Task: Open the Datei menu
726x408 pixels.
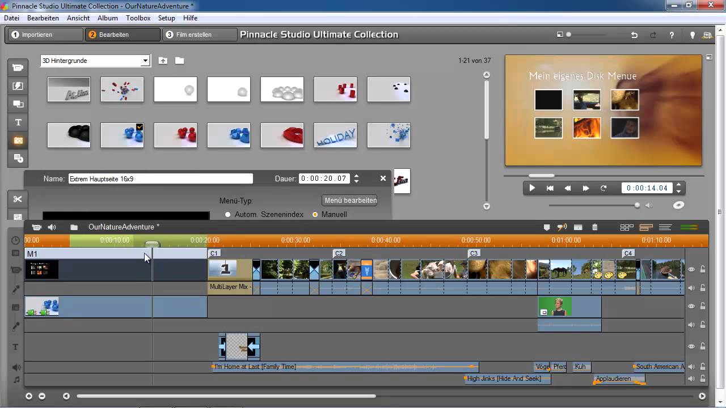Action: [11, 18]
